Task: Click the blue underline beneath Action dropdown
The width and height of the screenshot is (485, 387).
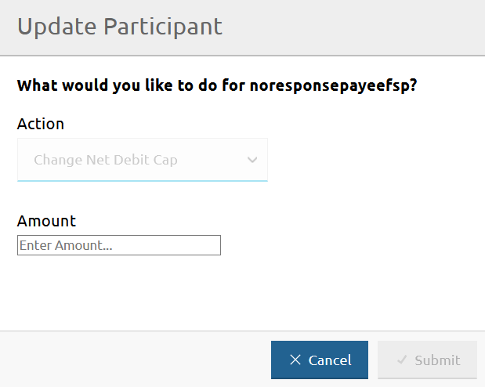Action: [x=143, y=180]
